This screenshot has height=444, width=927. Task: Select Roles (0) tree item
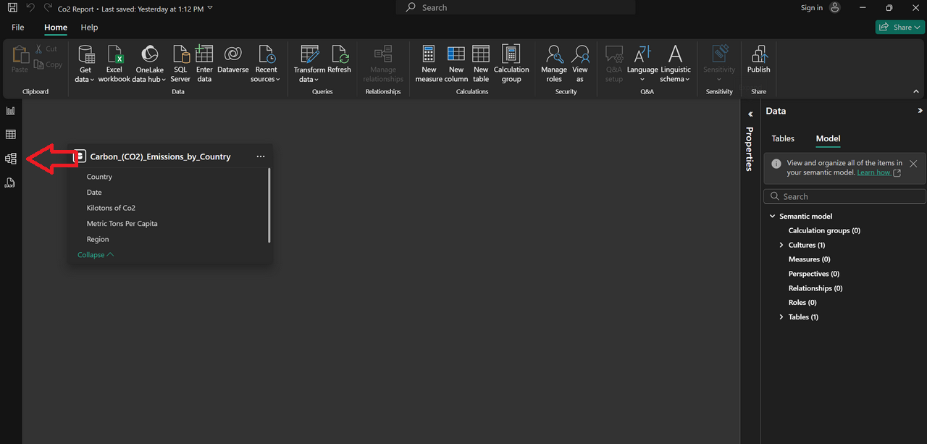pos(802,303)
